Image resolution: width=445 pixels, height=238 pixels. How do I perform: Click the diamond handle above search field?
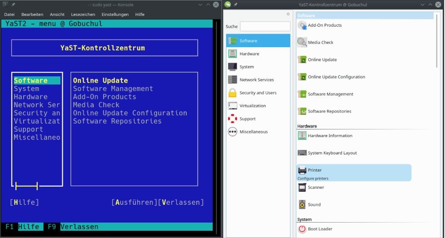288,14
